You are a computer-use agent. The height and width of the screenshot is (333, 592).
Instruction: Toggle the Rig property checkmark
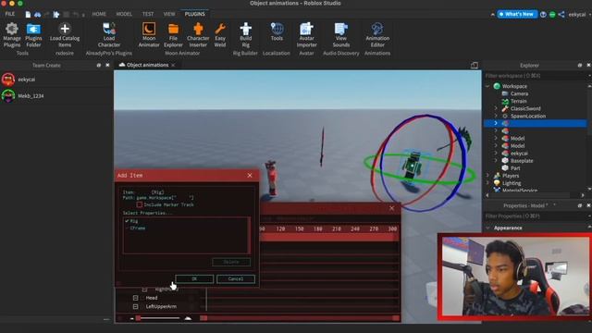point(127,221)
